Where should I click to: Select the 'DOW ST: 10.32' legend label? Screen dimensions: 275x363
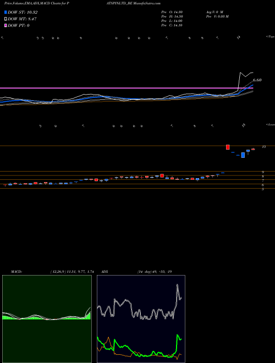click(23, 12)
